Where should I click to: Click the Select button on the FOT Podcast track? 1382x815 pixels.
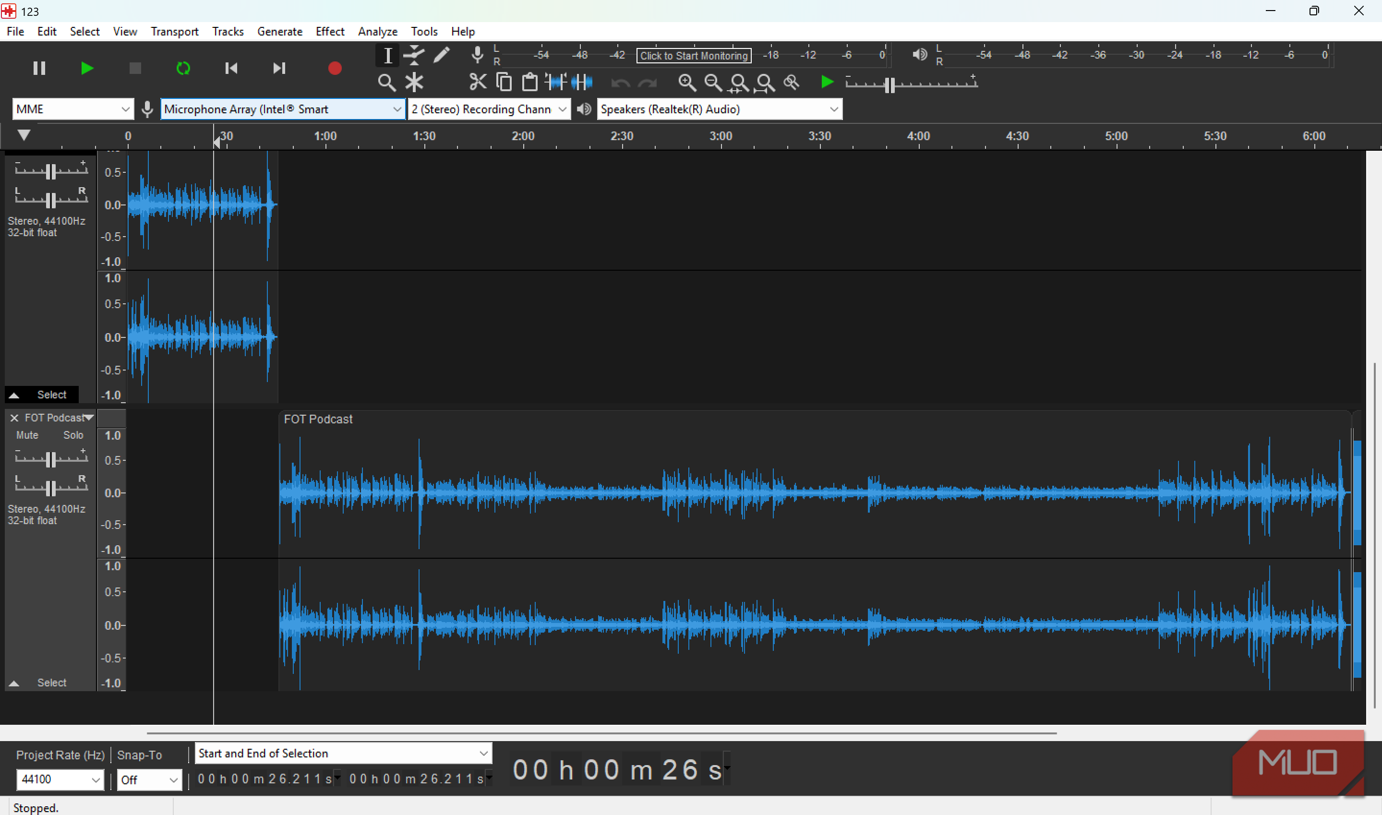(52, 683)
